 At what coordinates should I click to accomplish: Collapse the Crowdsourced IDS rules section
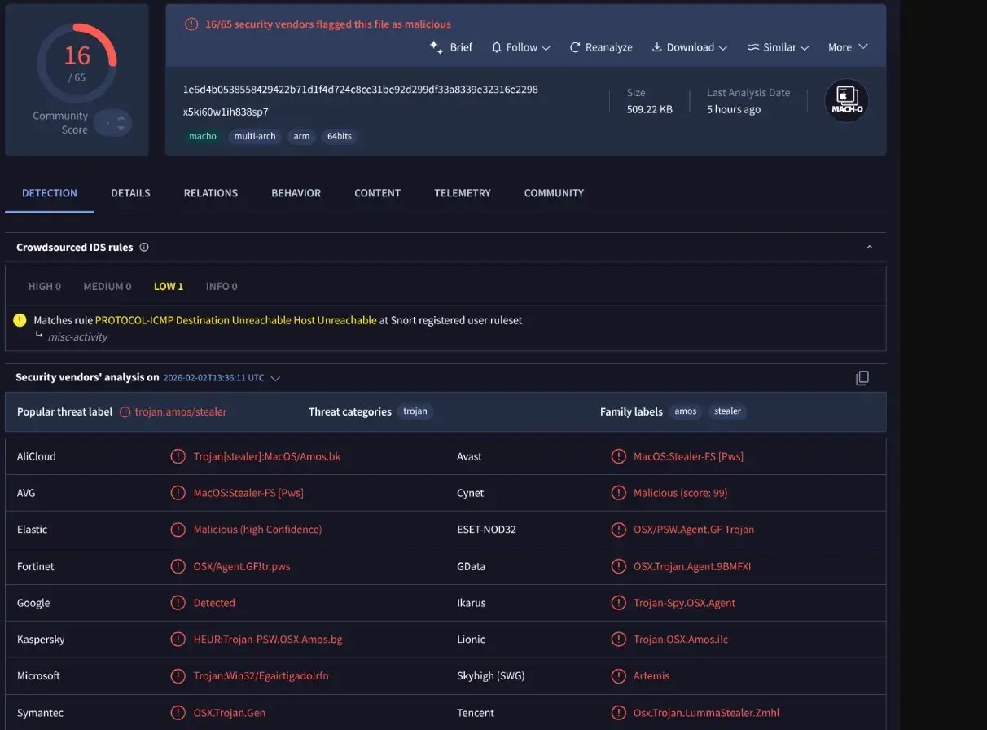coord(869,247)
